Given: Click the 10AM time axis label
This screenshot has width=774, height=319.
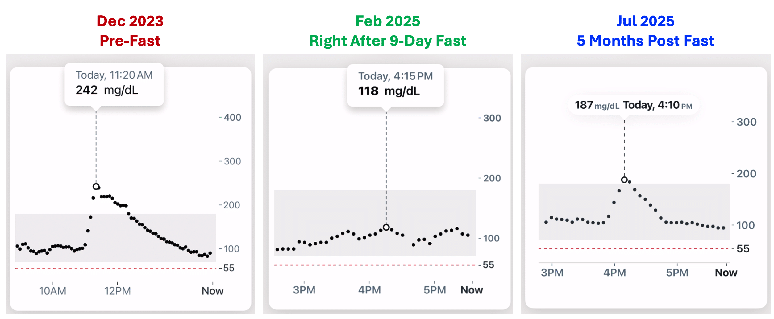Looking at the screenshot, I should pos(52,291).
